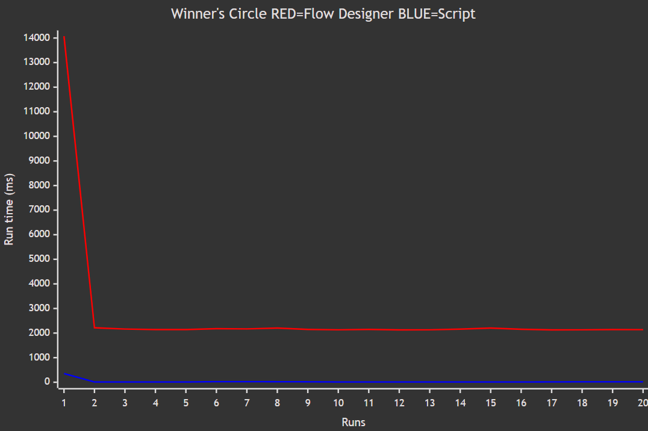648x431 pixels.
Task: Click the 5 label on the x-axis
Action: 185,402
